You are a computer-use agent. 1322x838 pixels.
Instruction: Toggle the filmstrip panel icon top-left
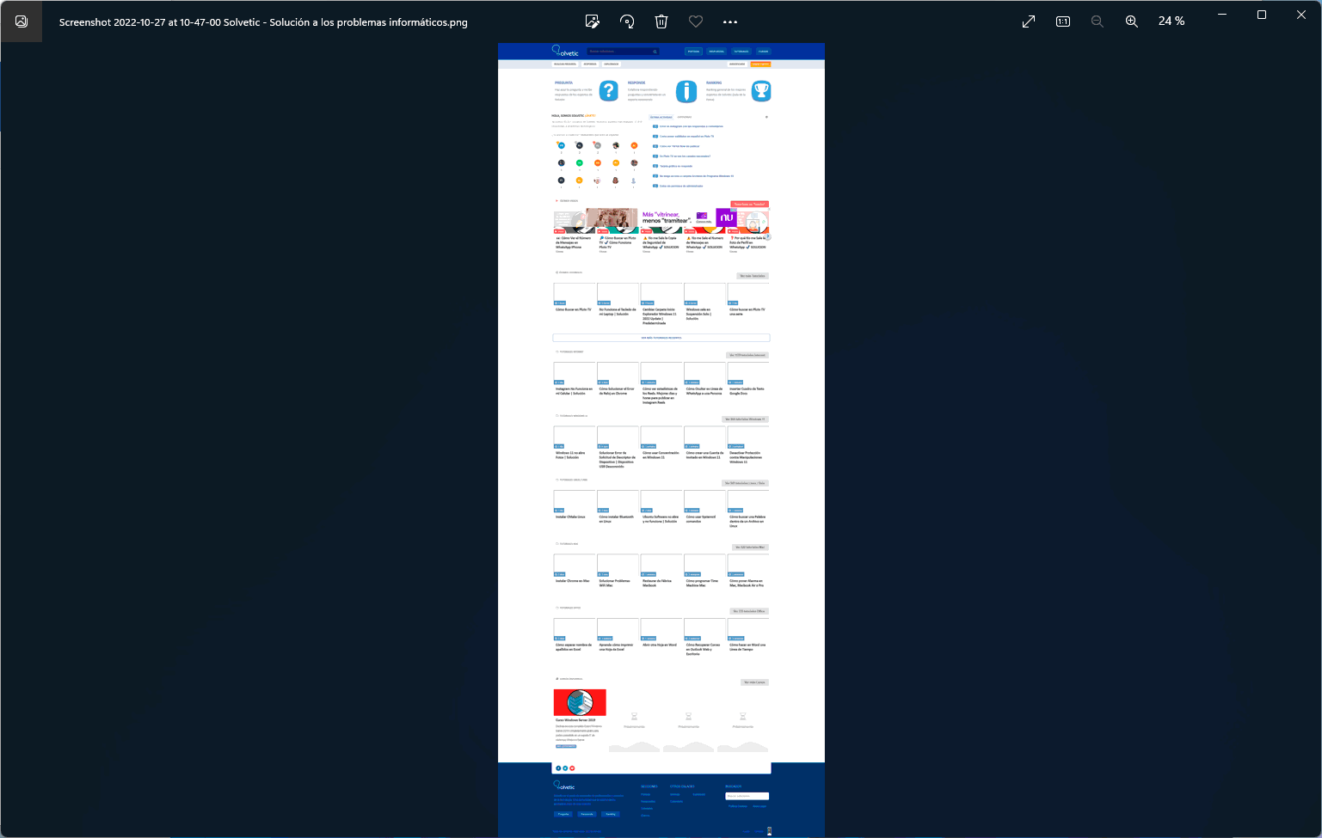[22, 21]
